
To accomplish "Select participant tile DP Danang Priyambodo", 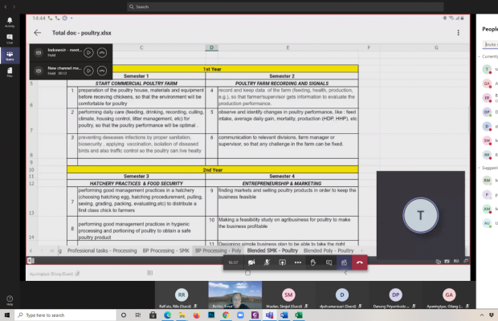I will pos(395,295).
